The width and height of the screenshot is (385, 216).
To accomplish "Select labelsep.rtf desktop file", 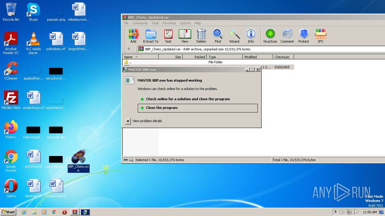I will coord(33,188).
